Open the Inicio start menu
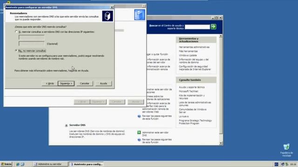 coord(6,164)
